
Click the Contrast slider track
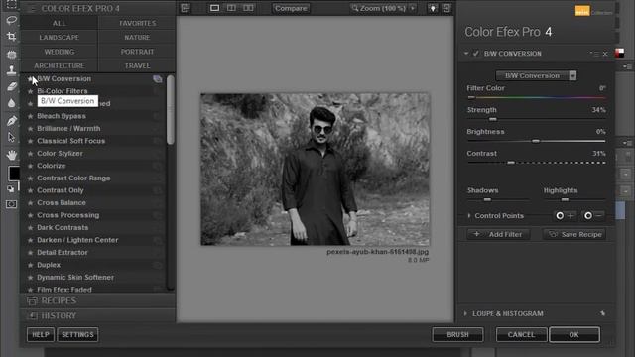click(536, 163)
